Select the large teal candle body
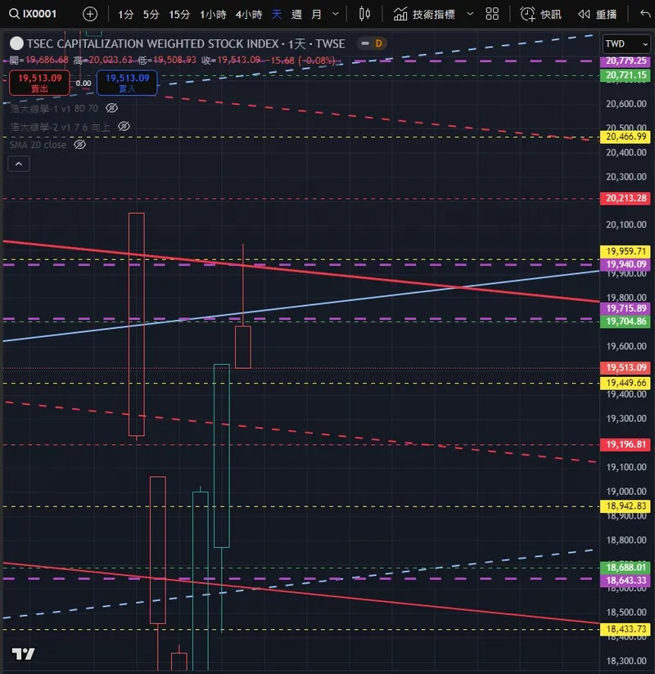 (x=222, y=456)
